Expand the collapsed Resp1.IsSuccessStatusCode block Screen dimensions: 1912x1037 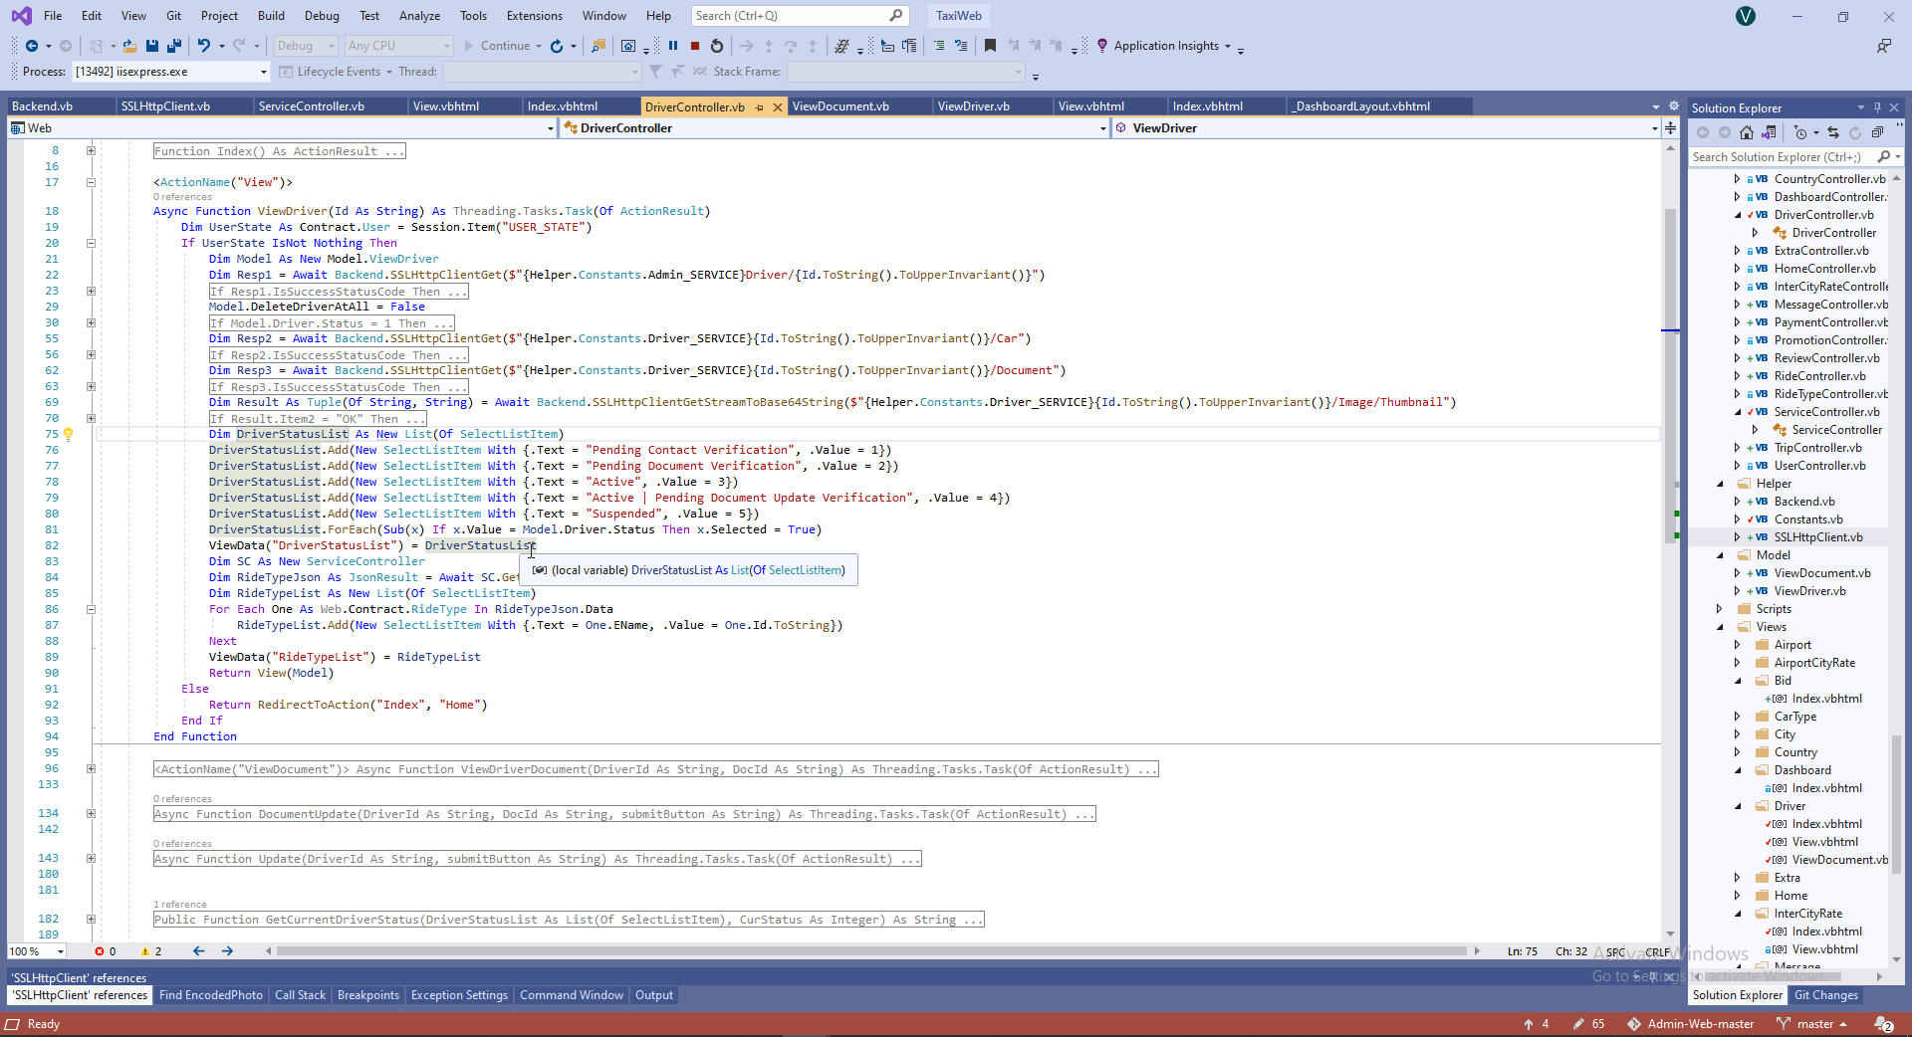[91, 292]
